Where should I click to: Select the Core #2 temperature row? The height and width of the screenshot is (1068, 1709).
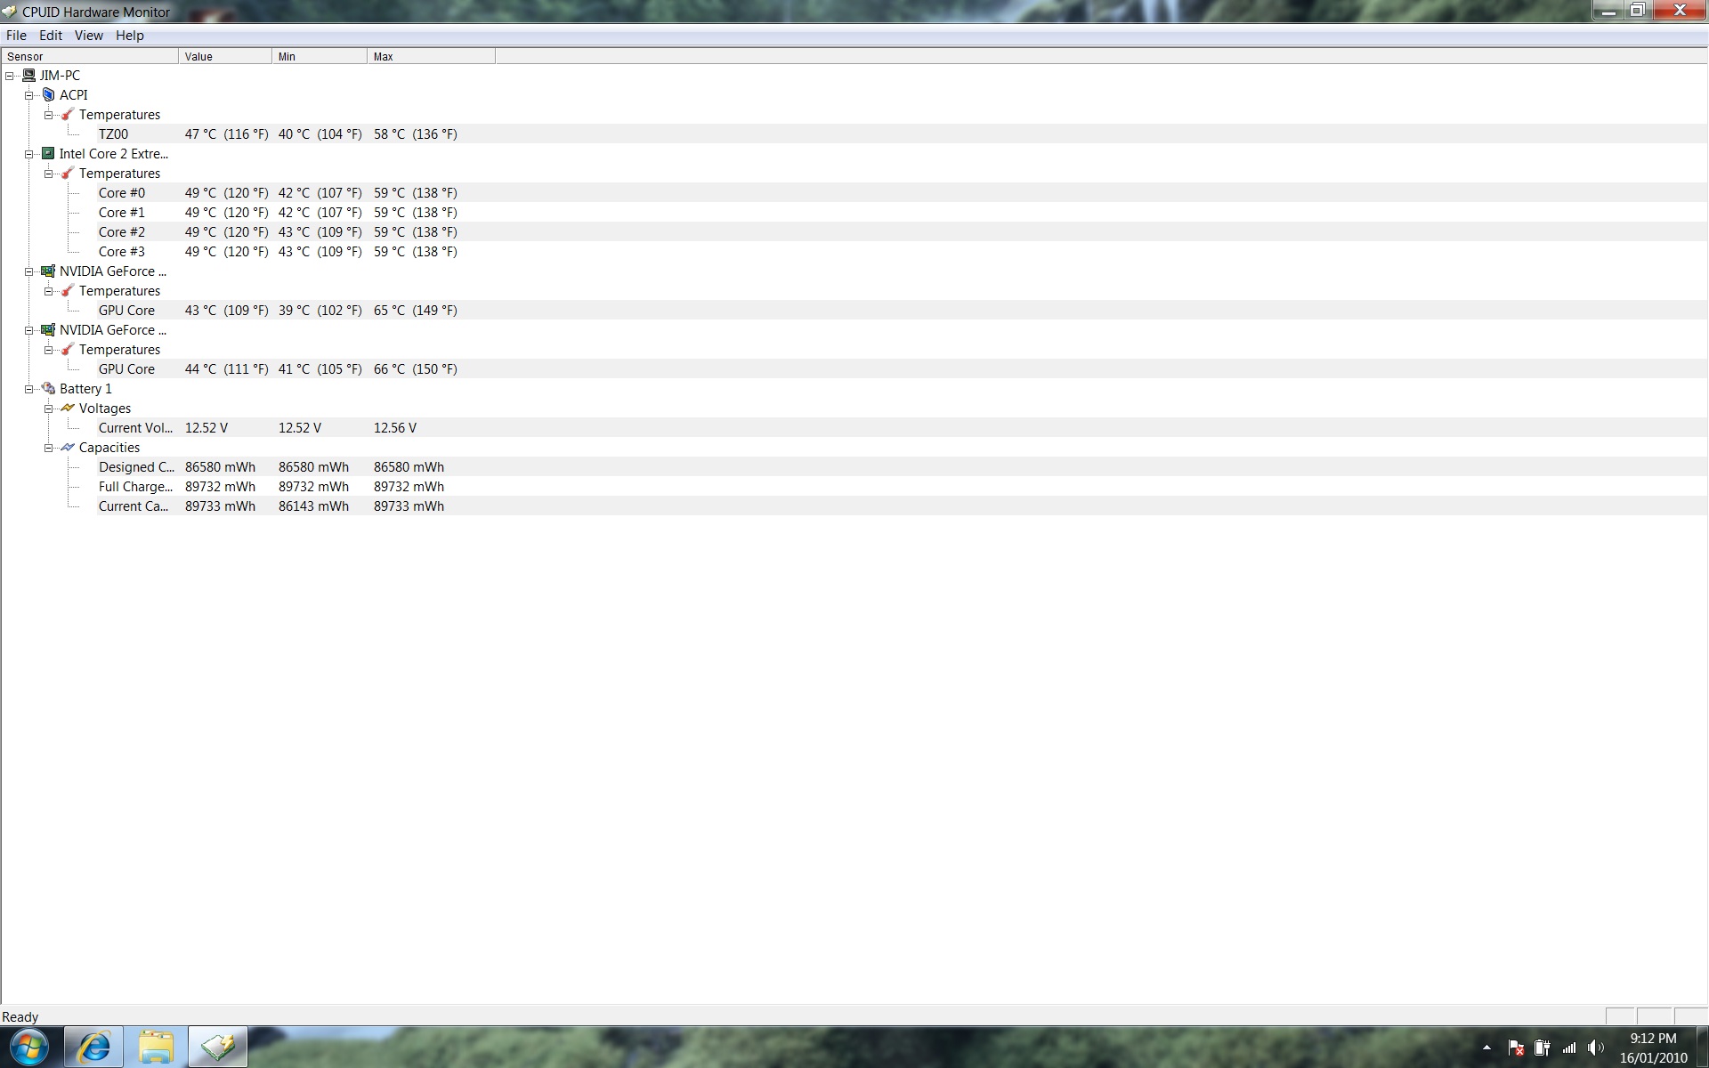(x=902, y=232)
